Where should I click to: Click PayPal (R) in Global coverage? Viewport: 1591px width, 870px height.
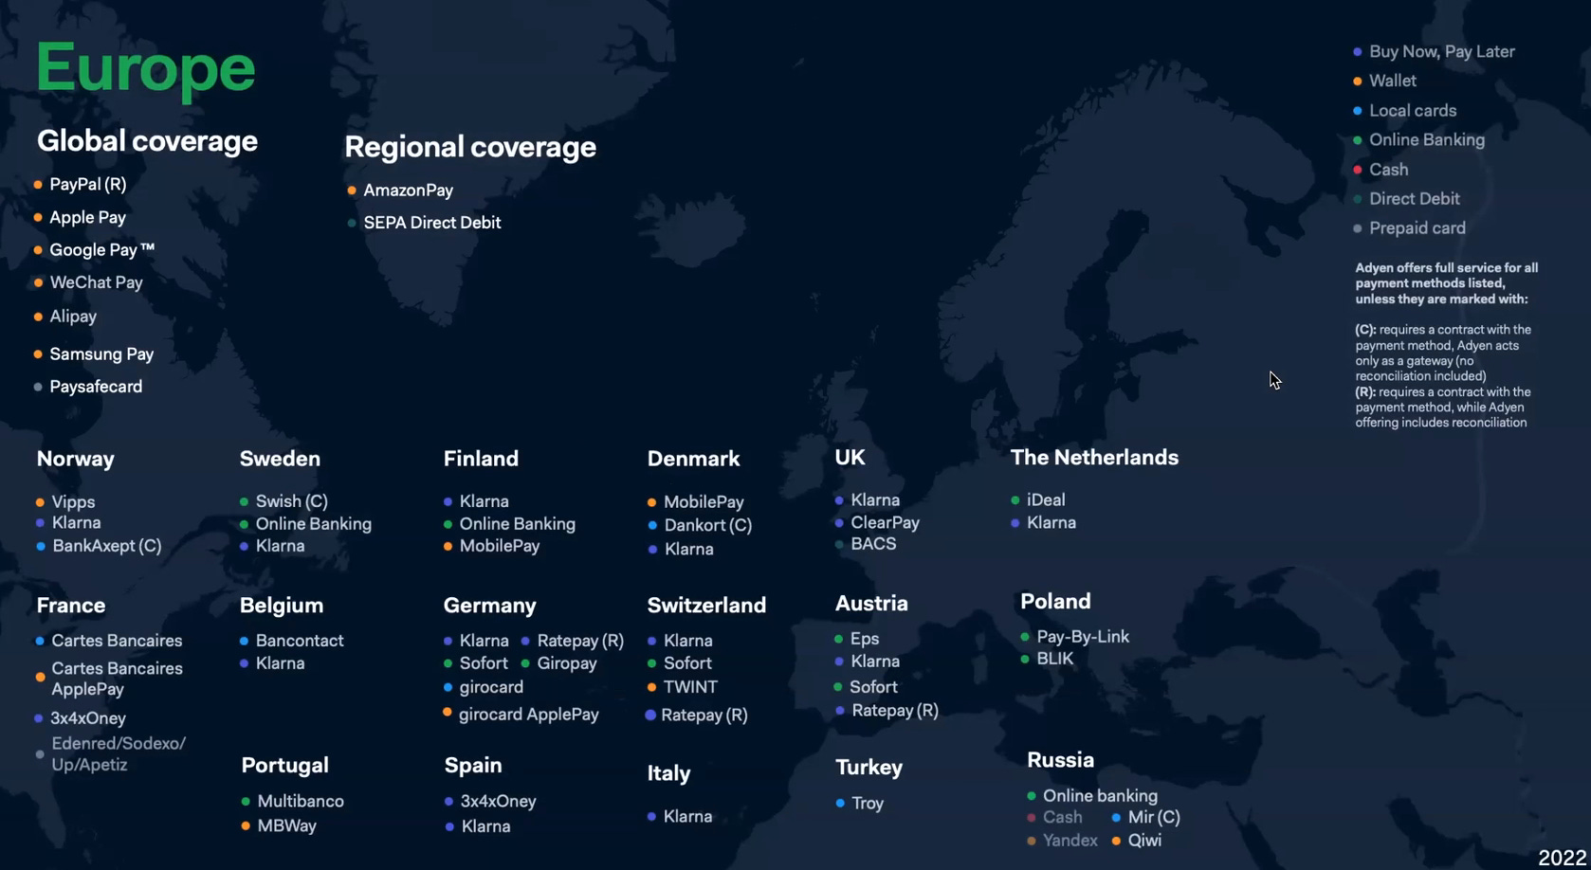point(88,184)
